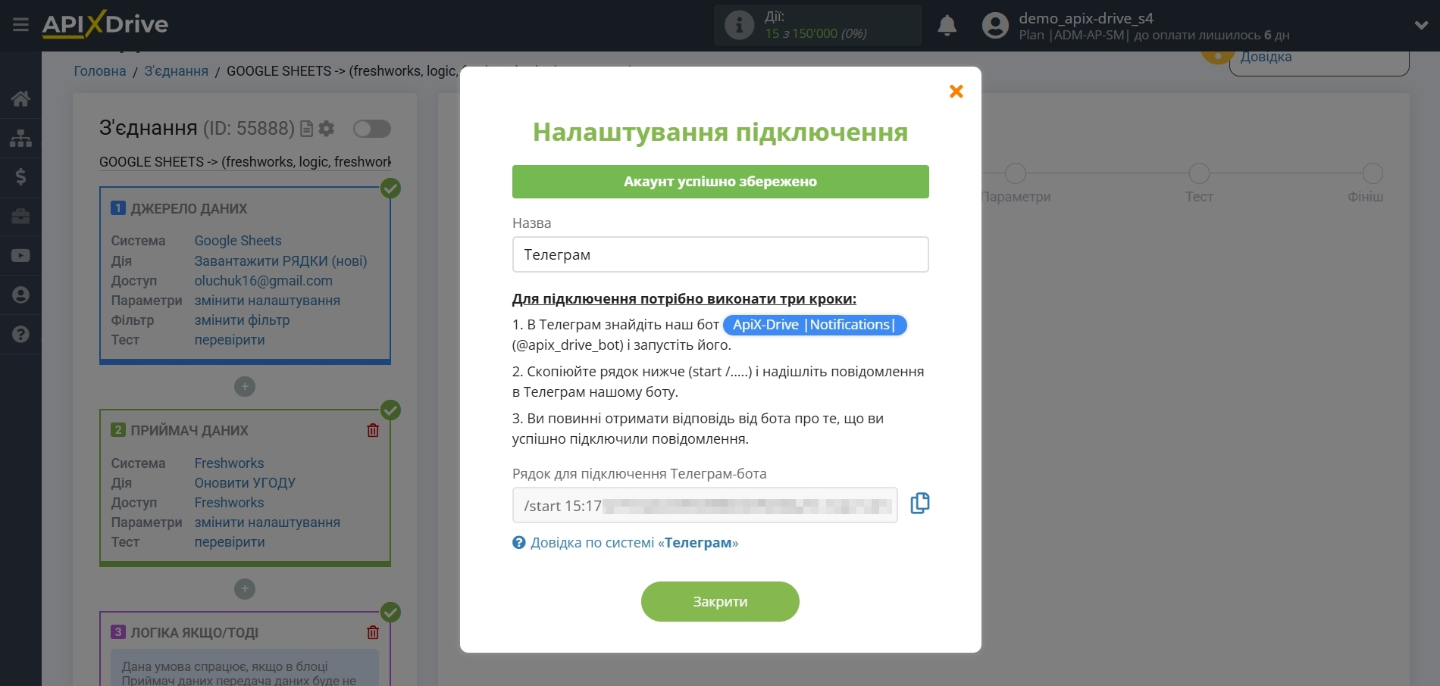Open the YouTube video icon in sidebar
This screenshot has width=1440, height=686.
coord(20,256)
